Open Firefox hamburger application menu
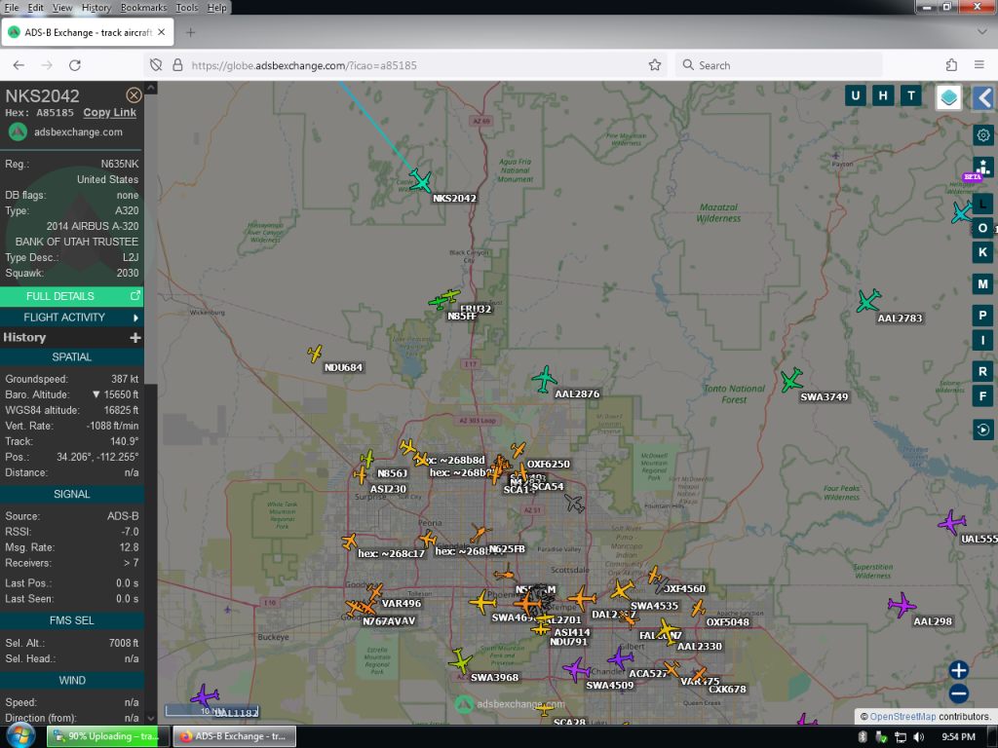The width and height of the screenshot is (998, 748). coord(979,65)
